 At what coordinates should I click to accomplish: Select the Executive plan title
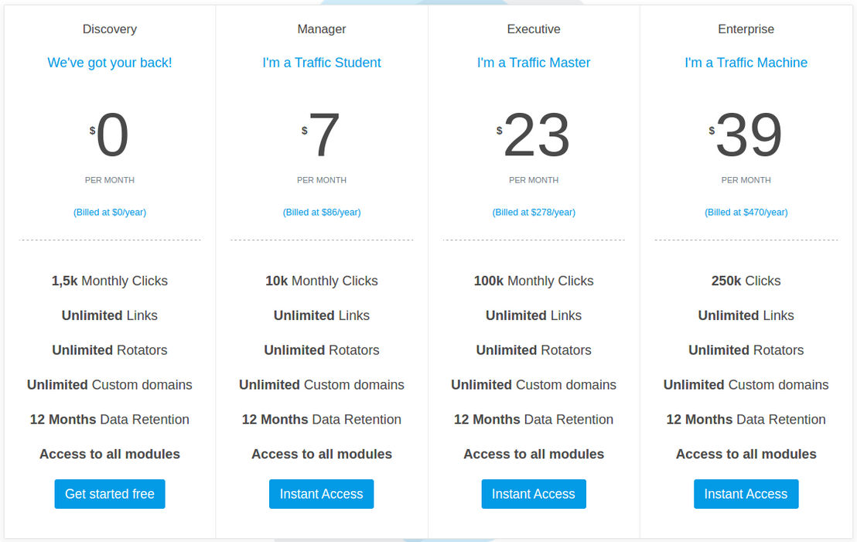(x=534, y=29)
